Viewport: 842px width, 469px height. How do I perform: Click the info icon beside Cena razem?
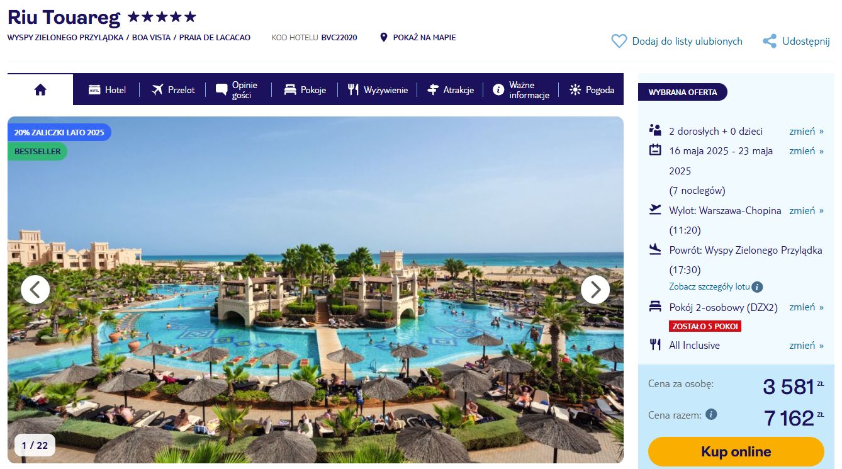[x=711, y=415]
